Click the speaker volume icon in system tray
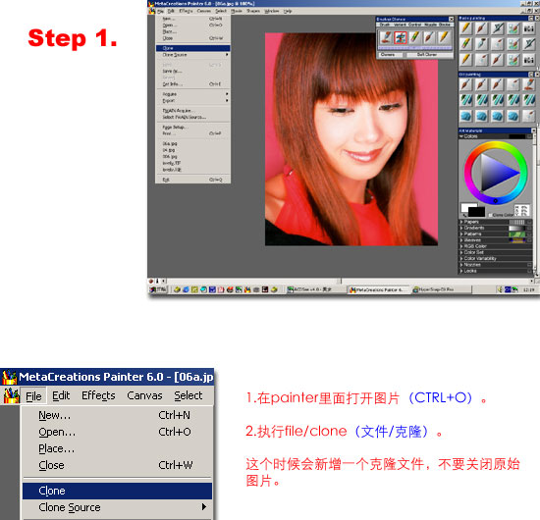 point(500,289)
